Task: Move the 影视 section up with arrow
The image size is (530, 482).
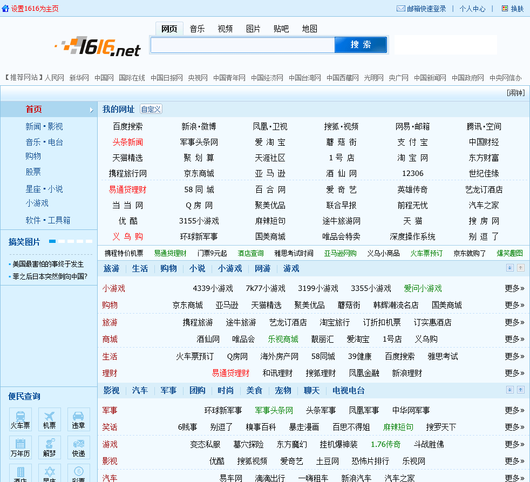Action: [x=520, y=390]
